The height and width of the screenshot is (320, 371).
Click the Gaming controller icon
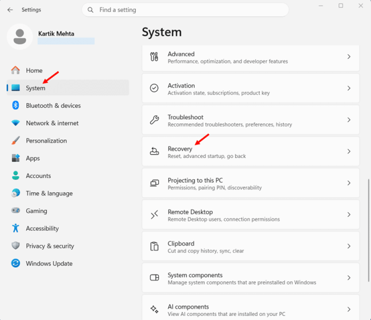pyautogui.click(x=15, y=210)
